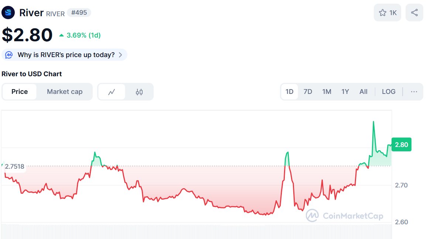Choose the 1M time range
This screenshot has width=427, height=239.
tap(327, 92)
